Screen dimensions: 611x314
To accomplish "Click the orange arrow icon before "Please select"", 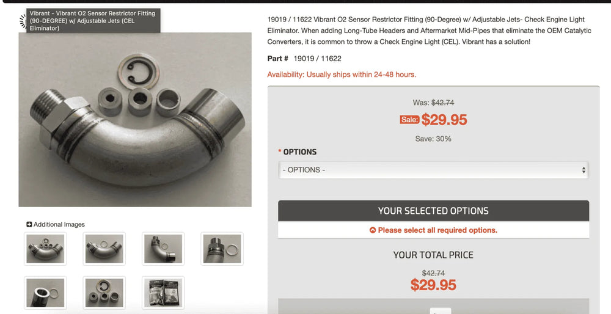I will (x=373, y=230).
